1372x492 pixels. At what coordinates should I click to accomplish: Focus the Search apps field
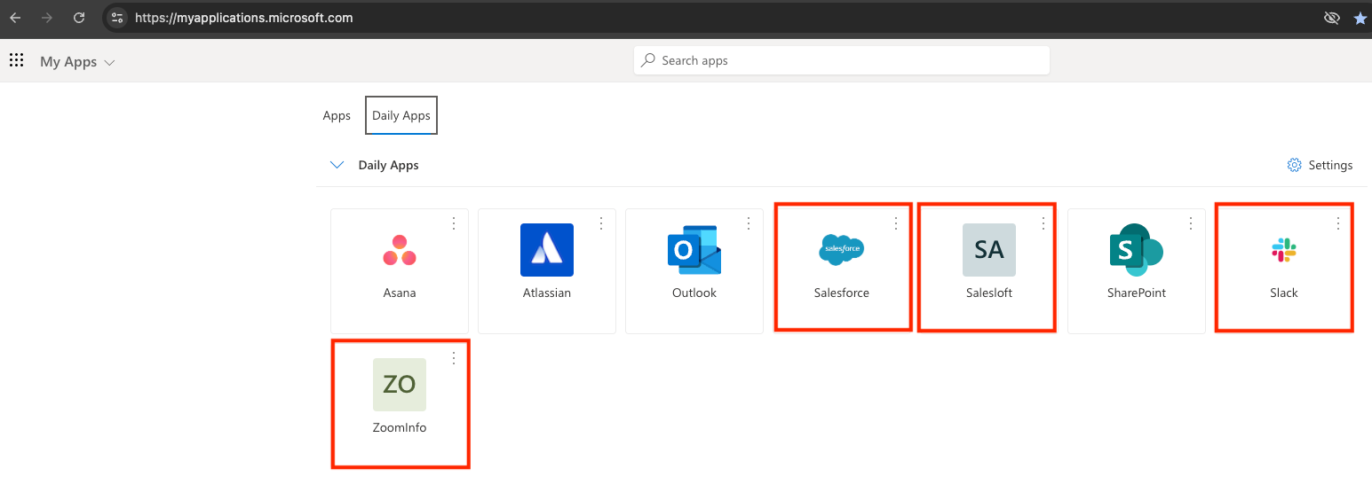pos(842,60)
